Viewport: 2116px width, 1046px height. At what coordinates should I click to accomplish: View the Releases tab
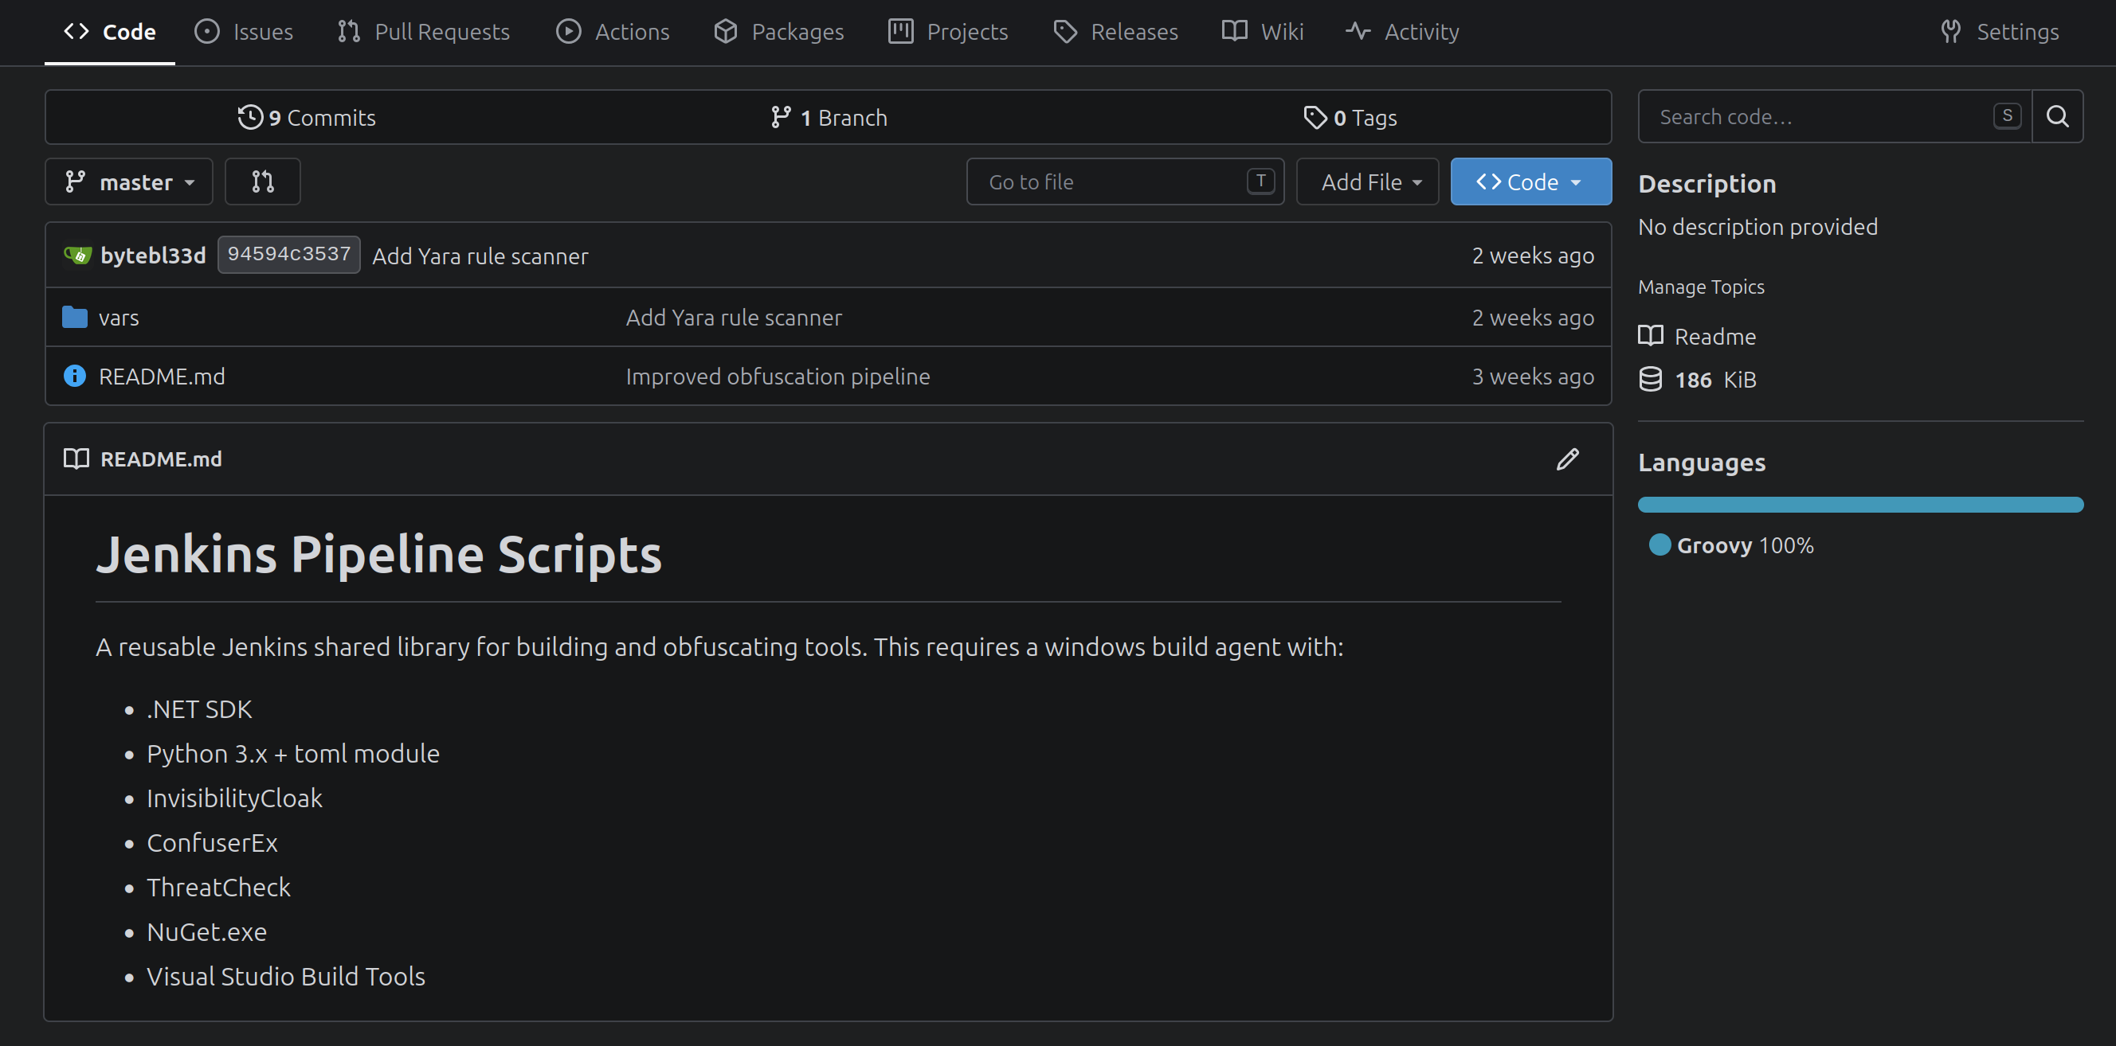(x=1115, y=32)
